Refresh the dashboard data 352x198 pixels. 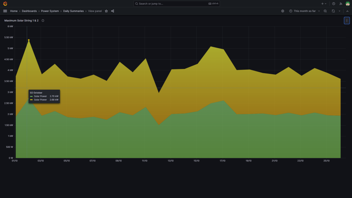pyautogui.click(x=333, y=11)
